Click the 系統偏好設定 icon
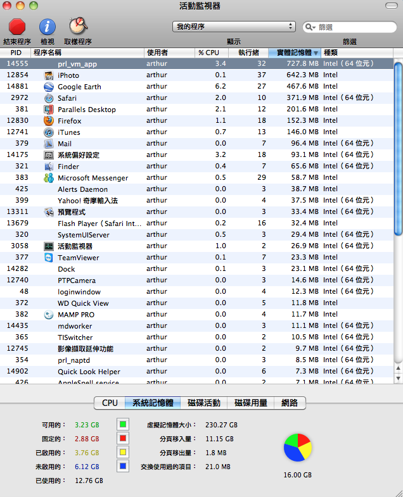Image resolution: width=403 pixels, height=497 pixels. [49, 155]
